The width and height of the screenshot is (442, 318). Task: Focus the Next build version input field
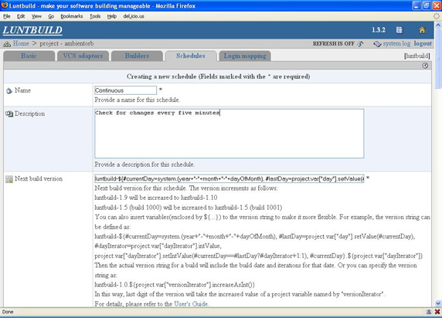pyautogui.click(x=229, y=178)
